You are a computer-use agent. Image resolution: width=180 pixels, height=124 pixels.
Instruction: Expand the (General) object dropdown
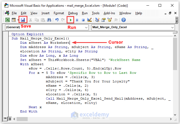(x=86, y=27)
